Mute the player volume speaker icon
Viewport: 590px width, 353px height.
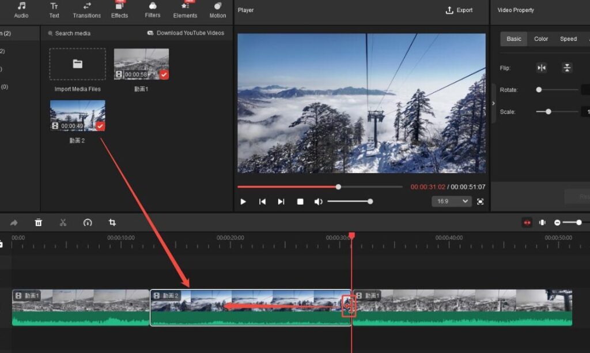coord(318,201)
